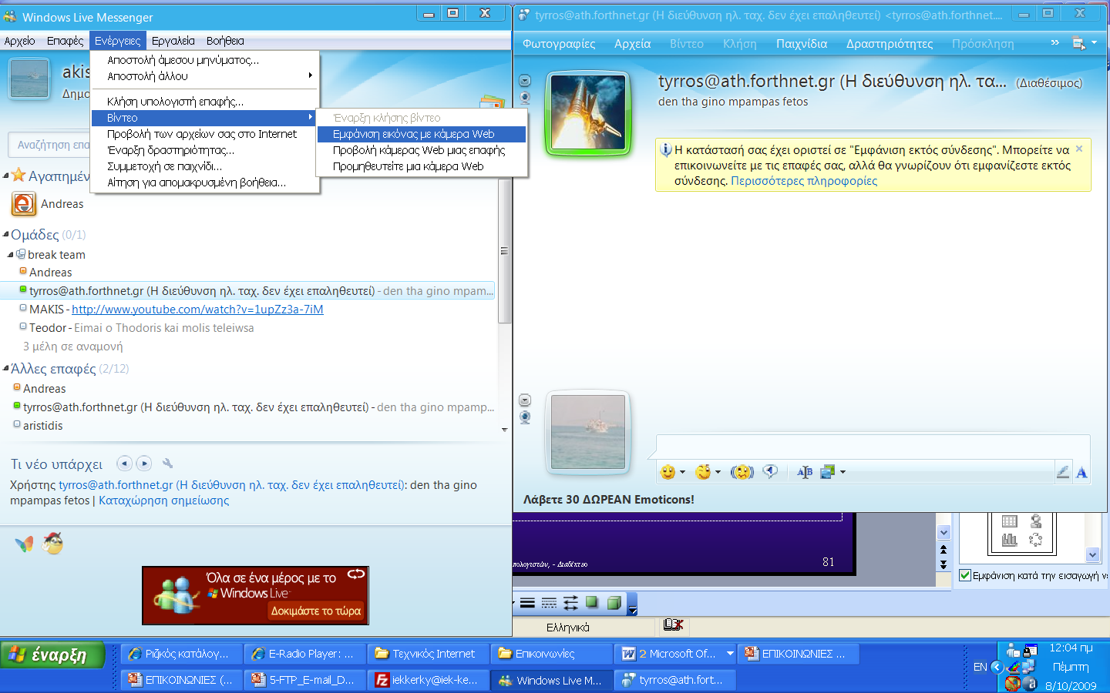Click the voice clip icon

point(770,472)
